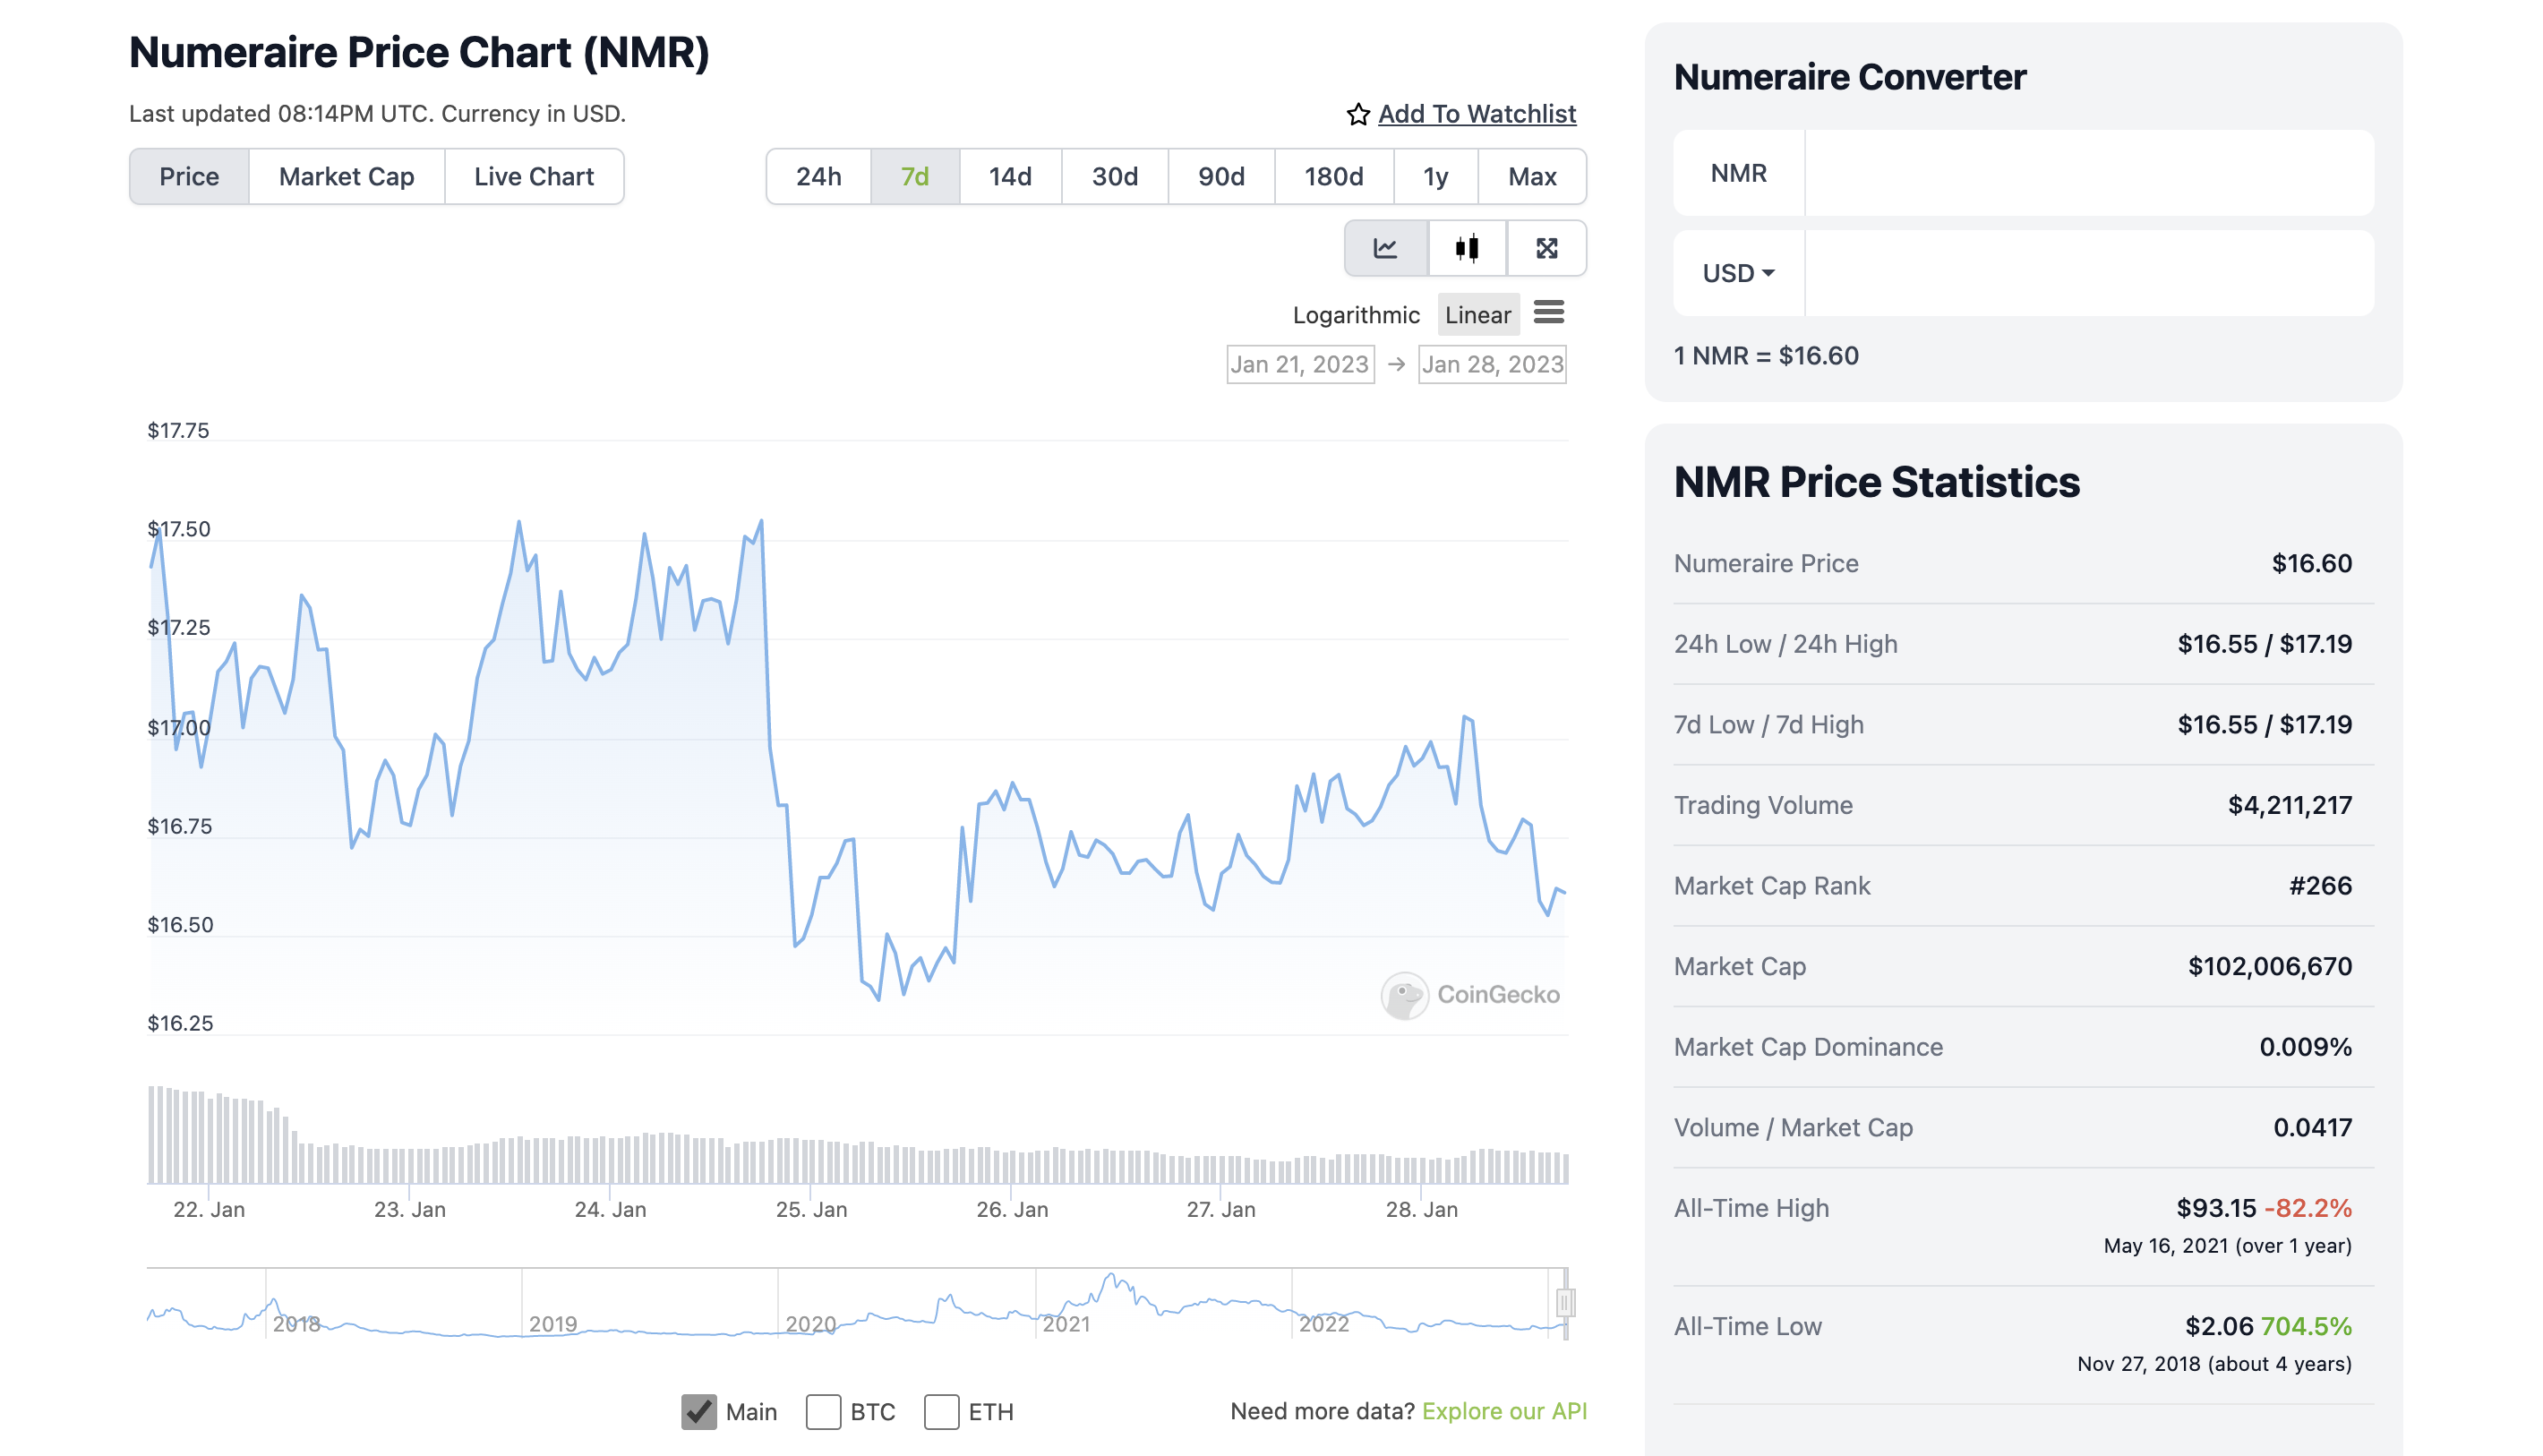Open the Jan 21, 2023 start date picker
The width and height of the screenshot is (2543, 1456).
(1299, 364)
